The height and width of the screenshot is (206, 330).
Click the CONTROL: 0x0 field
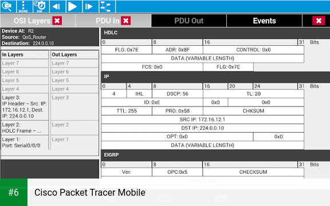tap(253, 50)
